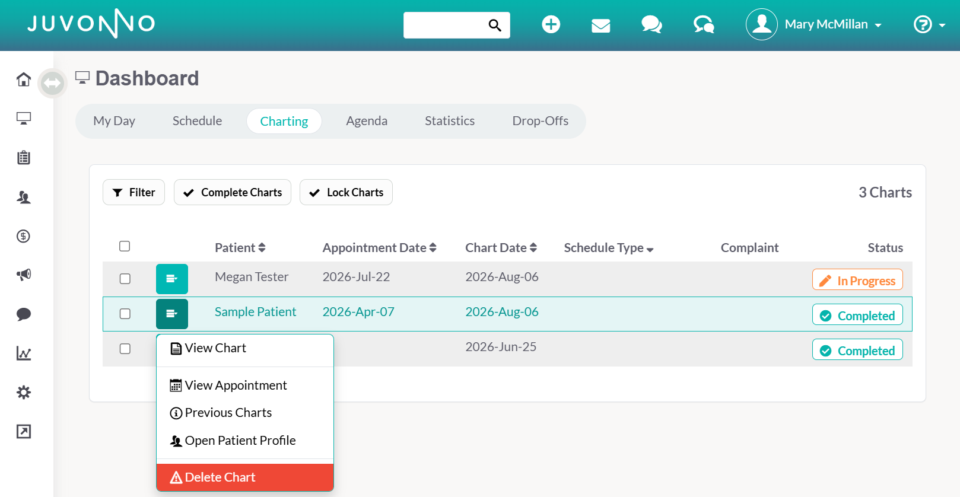The width and height of the screenshot is (960, 497).
Task: Click the Status column header
Action: 885,248
